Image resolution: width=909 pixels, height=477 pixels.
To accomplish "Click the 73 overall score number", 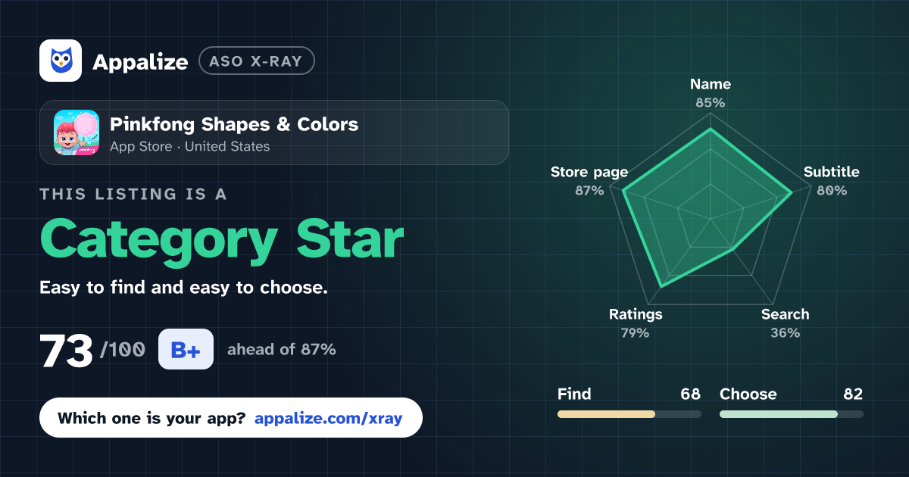I will 67,351.
